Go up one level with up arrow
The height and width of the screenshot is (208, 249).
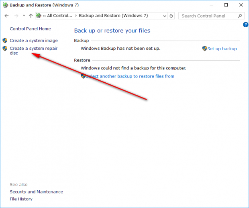[x=31, y=16]
